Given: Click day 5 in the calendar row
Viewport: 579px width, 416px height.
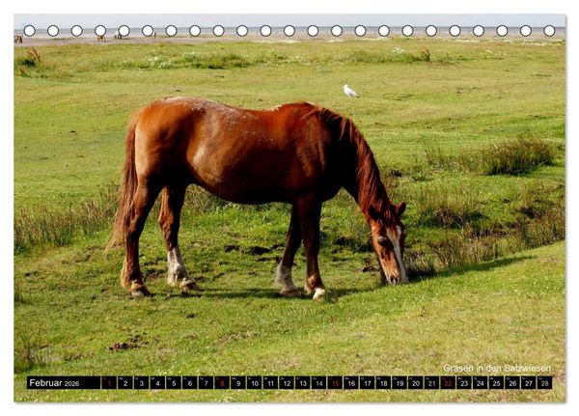Looking at the screenshot, I should pyautogui.click(x=174, y=383).
